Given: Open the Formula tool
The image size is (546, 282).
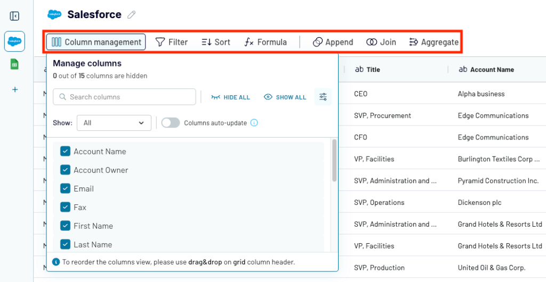Looking at the screenshot, I should click(x=266, y=42).
